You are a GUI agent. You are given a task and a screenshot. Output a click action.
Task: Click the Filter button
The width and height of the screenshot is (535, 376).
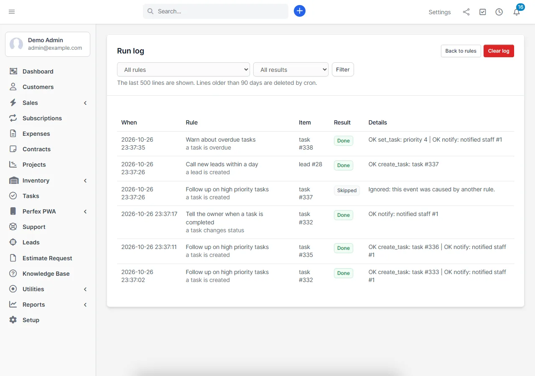tap(343, 70)
